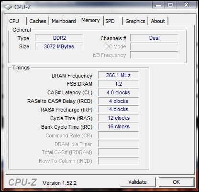199x192 pixels.
Task: Click the RAS# to CAS# Delay label
Action: pos(60,101)
